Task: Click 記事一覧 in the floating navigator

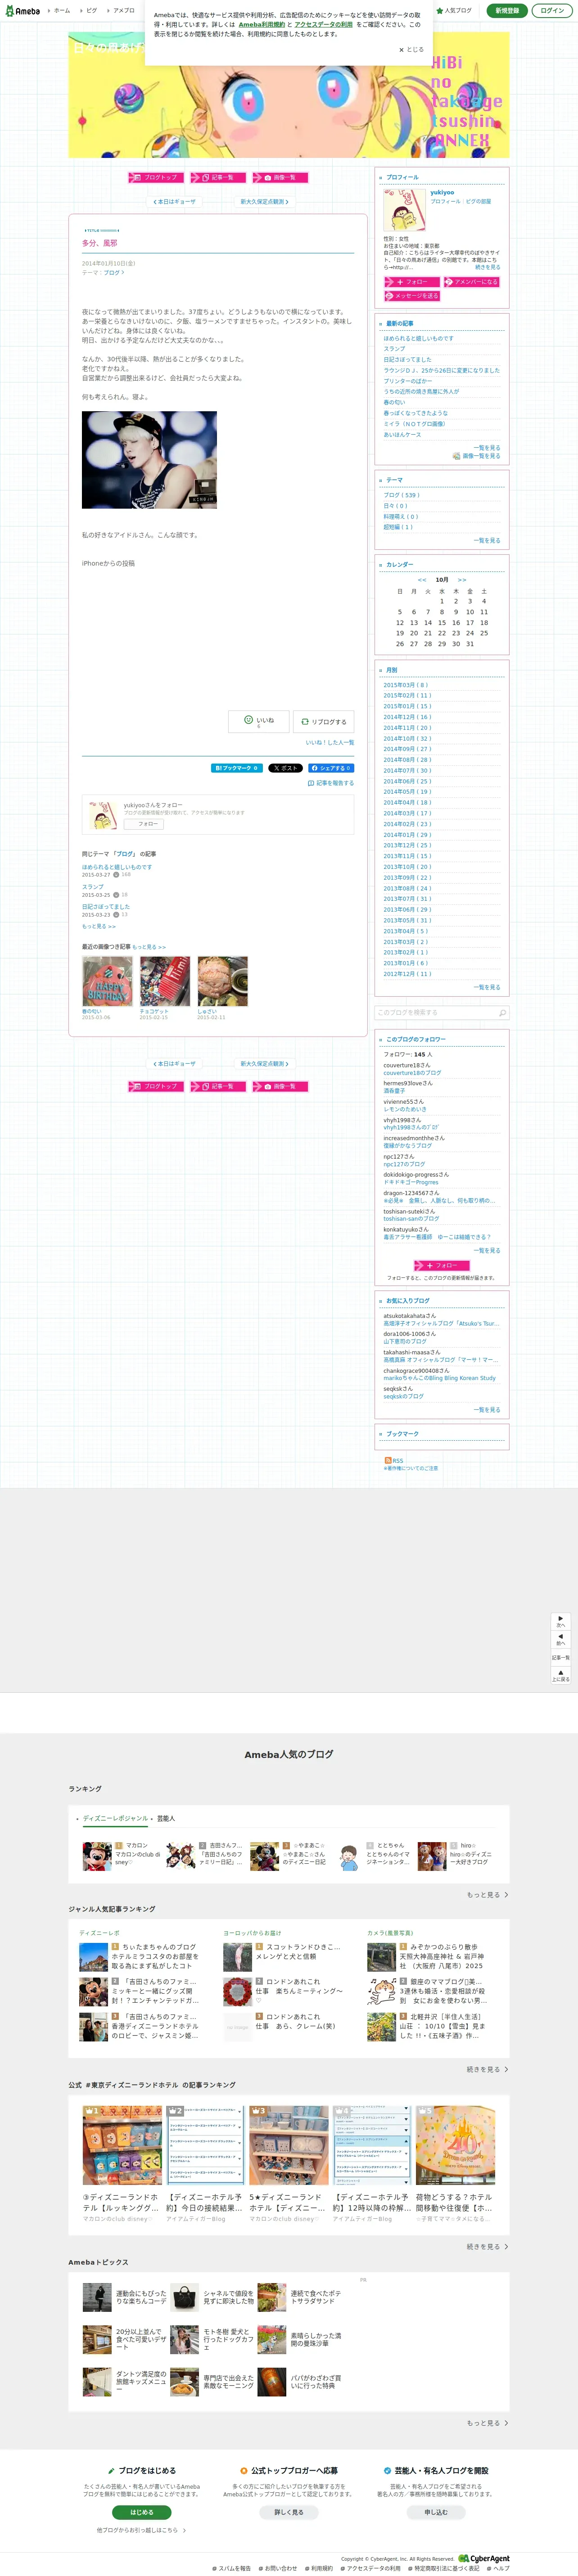Action: point(561,1657)
